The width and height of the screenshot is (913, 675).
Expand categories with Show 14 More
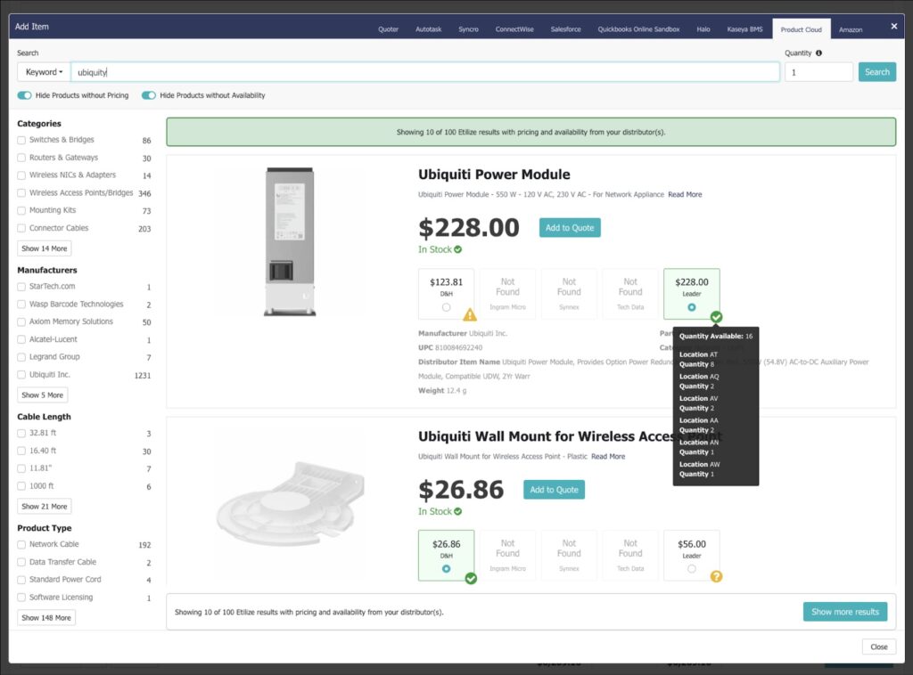[45, 248]
